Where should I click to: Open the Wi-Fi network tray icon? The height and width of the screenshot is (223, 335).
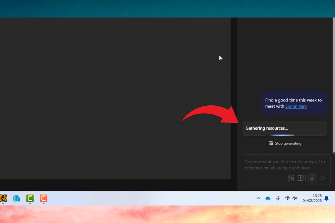(288, 198)
